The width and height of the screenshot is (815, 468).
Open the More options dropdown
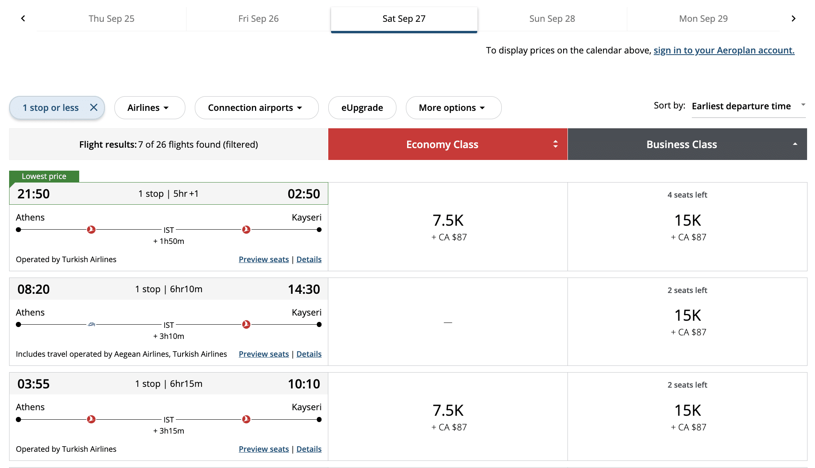tap(453, 108)
